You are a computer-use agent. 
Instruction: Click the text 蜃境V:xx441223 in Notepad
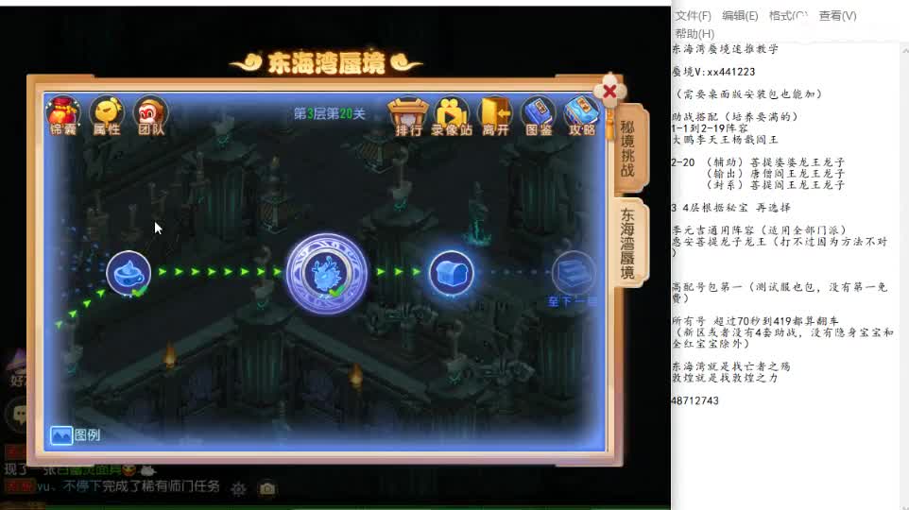713,72
